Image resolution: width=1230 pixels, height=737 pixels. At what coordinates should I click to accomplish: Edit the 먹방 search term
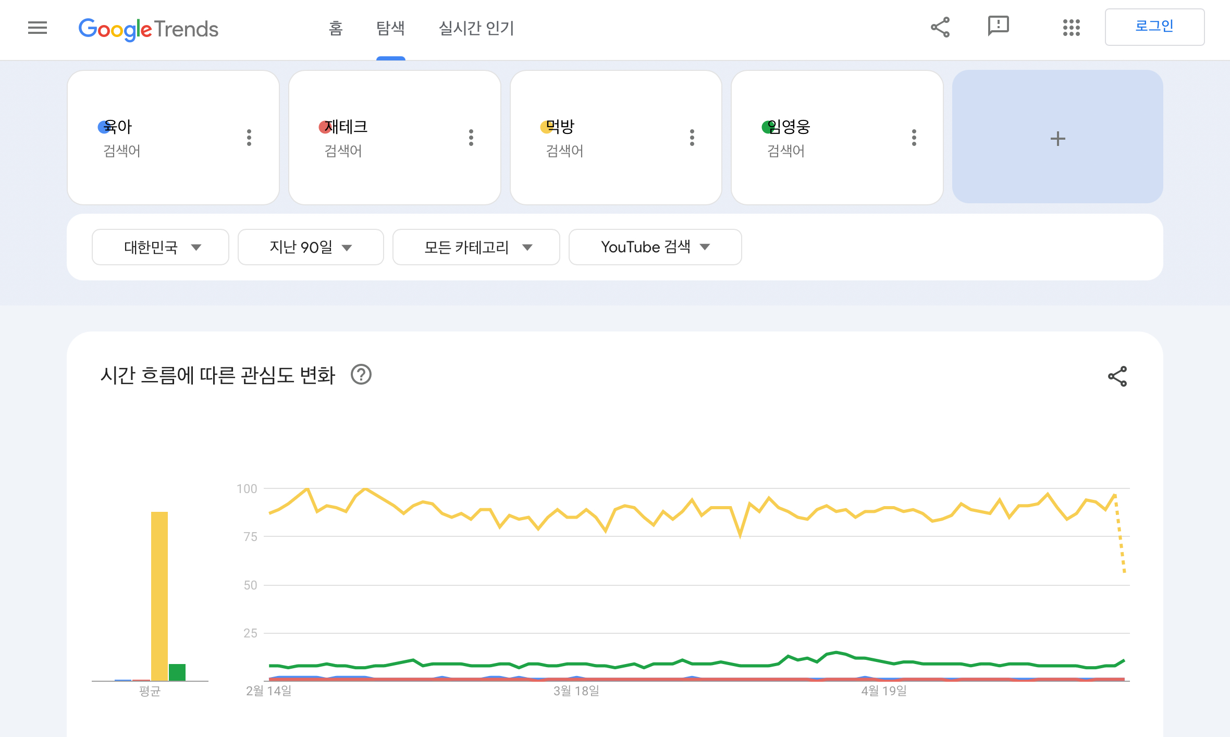point(560,127)
